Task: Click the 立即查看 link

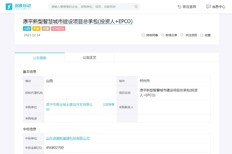Action: (109, 105)
